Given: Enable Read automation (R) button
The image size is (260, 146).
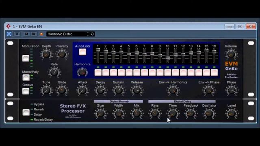Looking at the screenshot, I should pos(26,34).
